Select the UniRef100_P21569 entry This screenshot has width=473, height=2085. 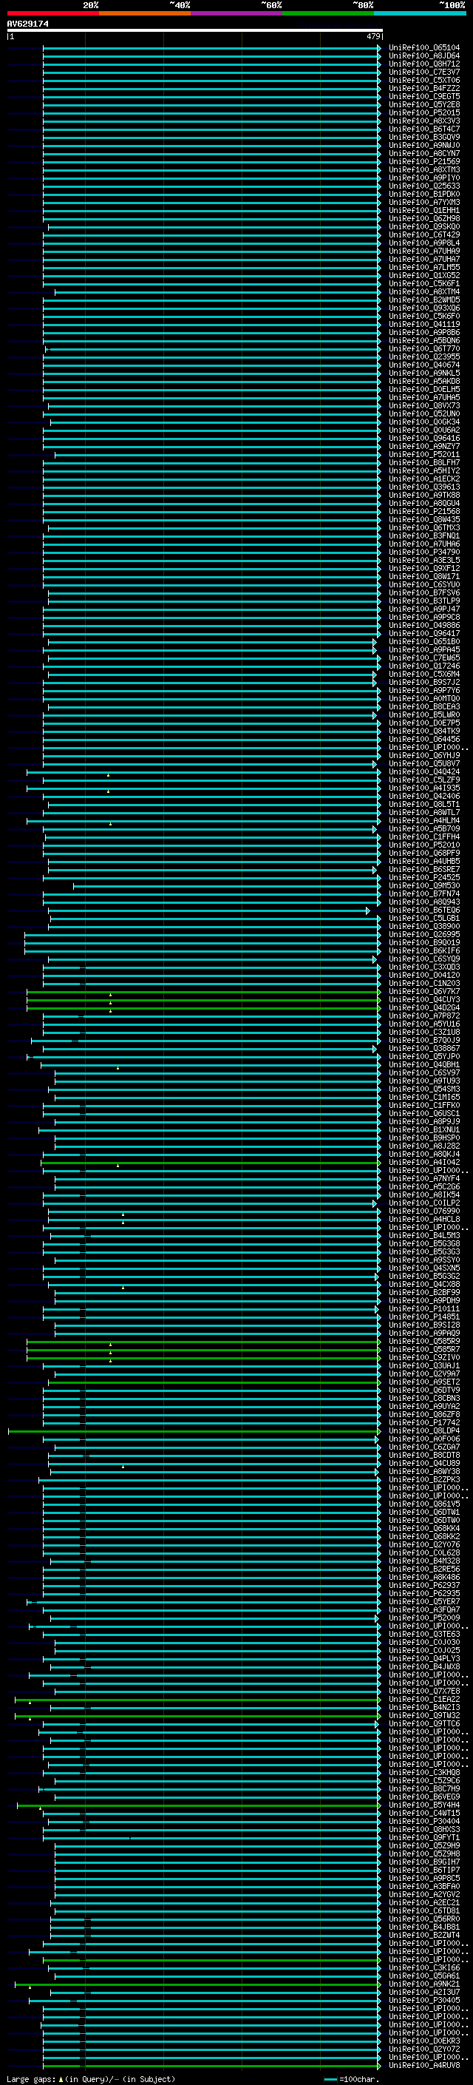click(423, 162)
